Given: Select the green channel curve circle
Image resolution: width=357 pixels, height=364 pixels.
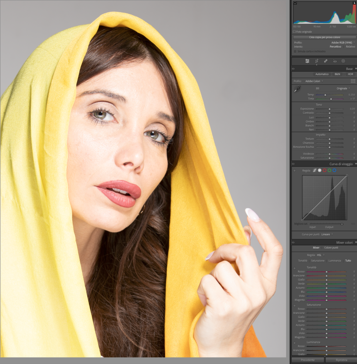Looking at the screenshot, I should [x=329, y=170].
